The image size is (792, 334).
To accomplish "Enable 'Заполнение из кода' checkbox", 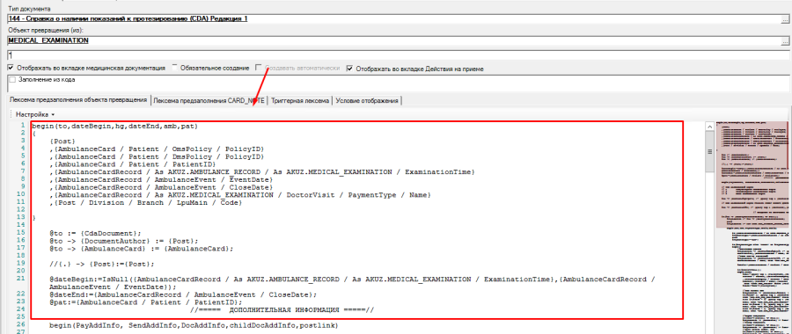I will tap(12, 80).
